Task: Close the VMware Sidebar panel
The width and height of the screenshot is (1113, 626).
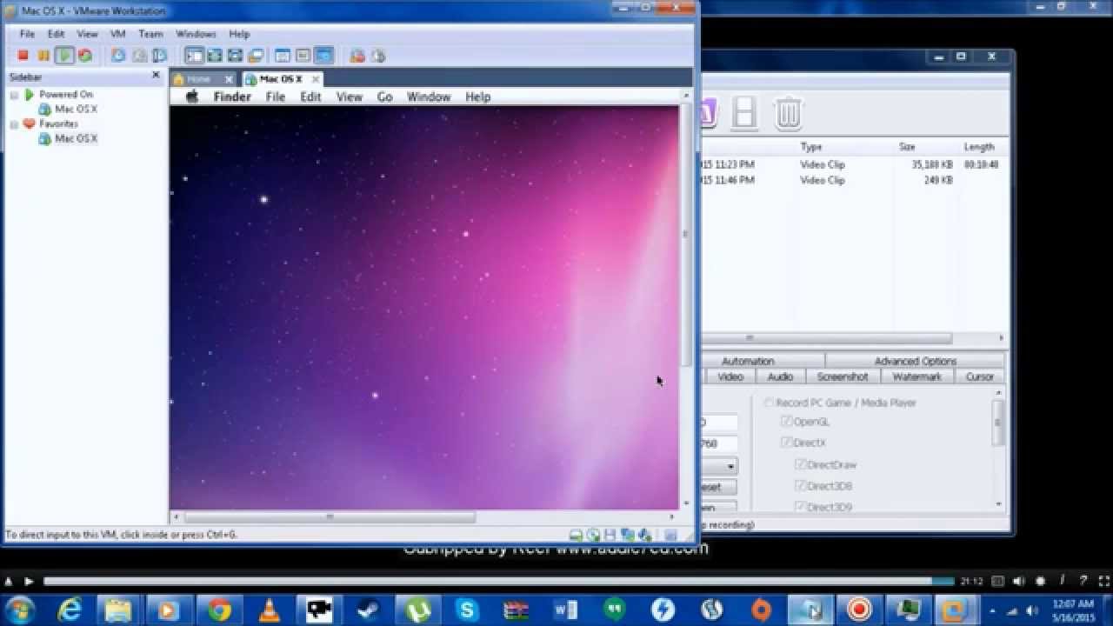Action: pyautogui.click(x=156, y=76)
